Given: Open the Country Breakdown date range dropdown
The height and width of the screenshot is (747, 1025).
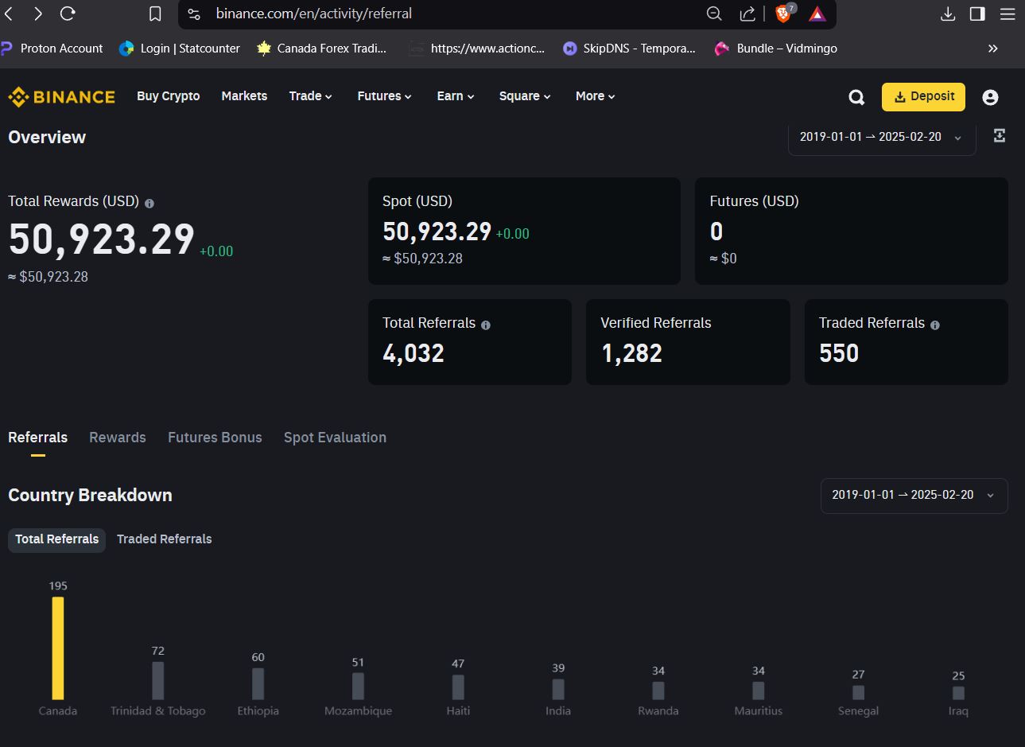Looking at the screenshot, I should click(914, 495).
